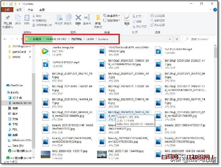The height and width of the screenshot is (167, 221).
Task: Click Invert selection (反向选择) button
Action: pyautogui.click(x=157, y=25)
